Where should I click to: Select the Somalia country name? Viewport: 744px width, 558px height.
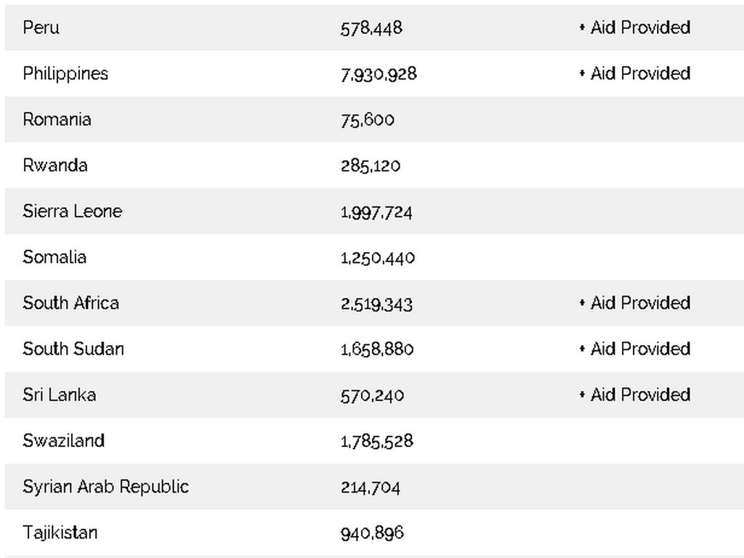(x=54, y=257)
